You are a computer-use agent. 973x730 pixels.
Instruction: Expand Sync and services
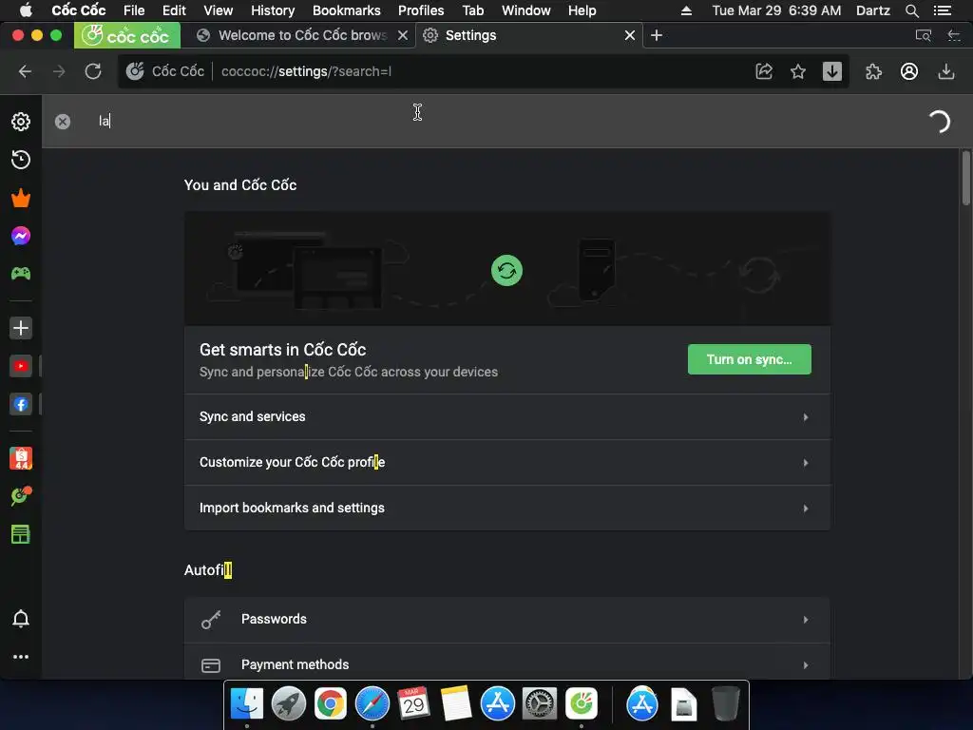507,417
